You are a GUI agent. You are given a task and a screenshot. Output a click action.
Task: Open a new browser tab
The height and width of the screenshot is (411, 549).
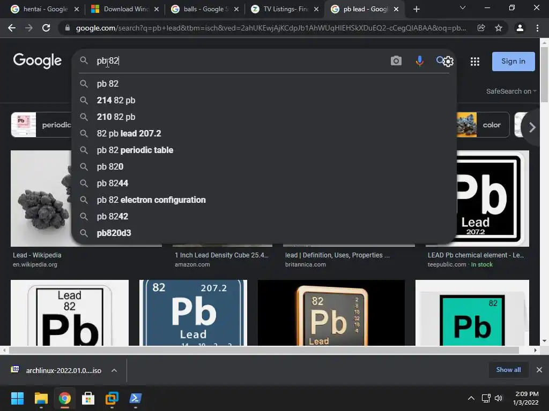[x=416, y=9]
